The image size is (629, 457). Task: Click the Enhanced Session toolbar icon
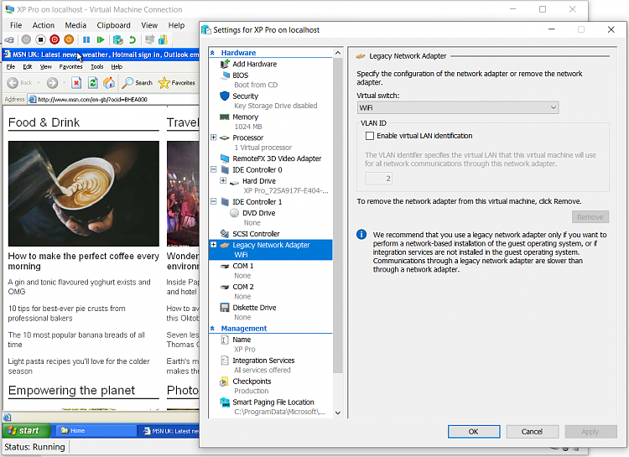coord(149,39)
